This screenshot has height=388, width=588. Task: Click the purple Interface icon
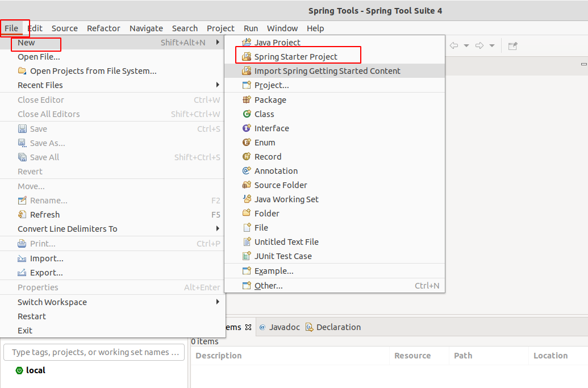click(x=247, y=128)
